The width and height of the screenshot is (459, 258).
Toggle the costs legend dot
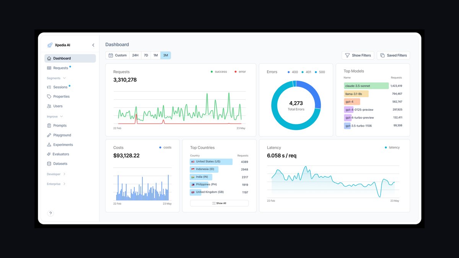(160, 148)
